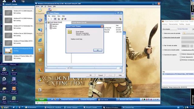Click guest XP start button

pos(41,100)
